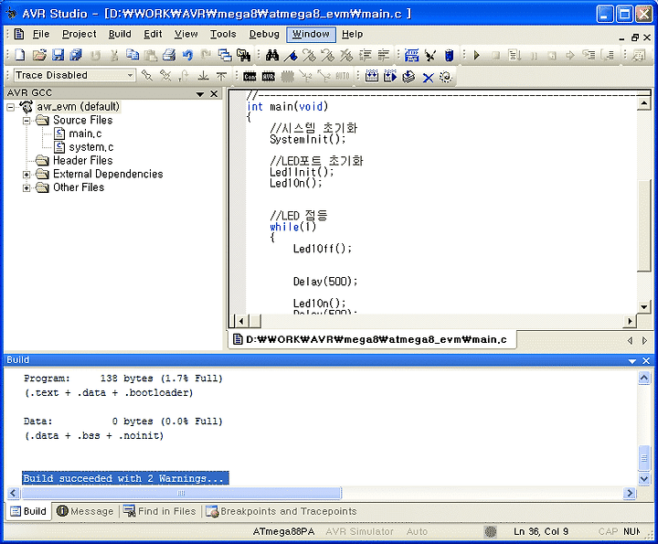Click previous document tab arrow

[630, 341]
